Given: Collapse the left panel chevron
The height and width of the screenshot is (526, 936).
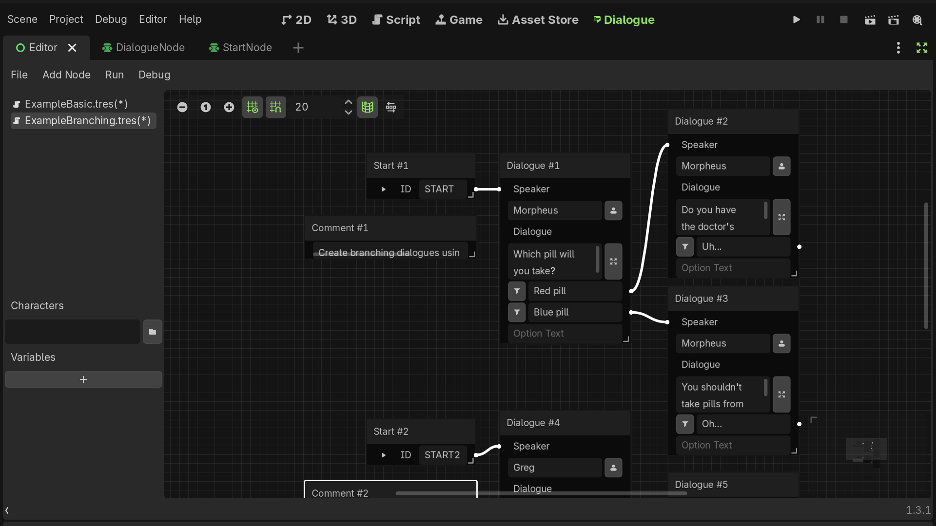Looking at the screenshot, I should pyautogui.click(x=7, y=510).
